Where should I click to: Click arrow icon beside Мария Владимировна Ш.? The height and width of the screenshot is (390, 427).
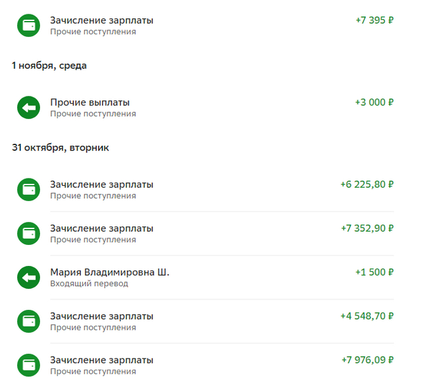pyautogui.click(x=28, y=278)
